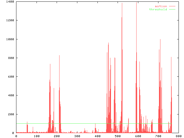Click the red motion legend line sample

(172, 6)
